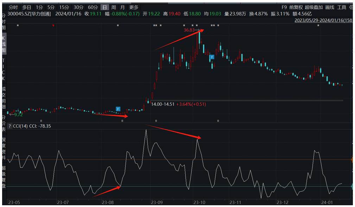Switch to the 日 daily interval
The image size is (355, 207).
(x=104, y=7)
